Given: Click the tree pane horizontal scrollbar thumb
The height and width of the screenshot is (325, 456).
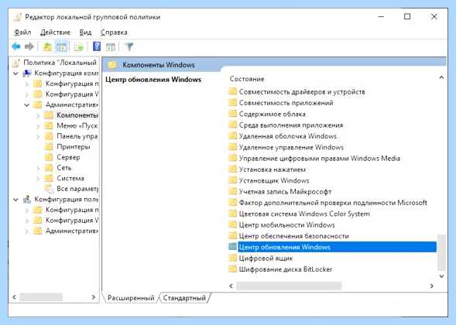Looking at the screenshot, I should coord(41,297).
